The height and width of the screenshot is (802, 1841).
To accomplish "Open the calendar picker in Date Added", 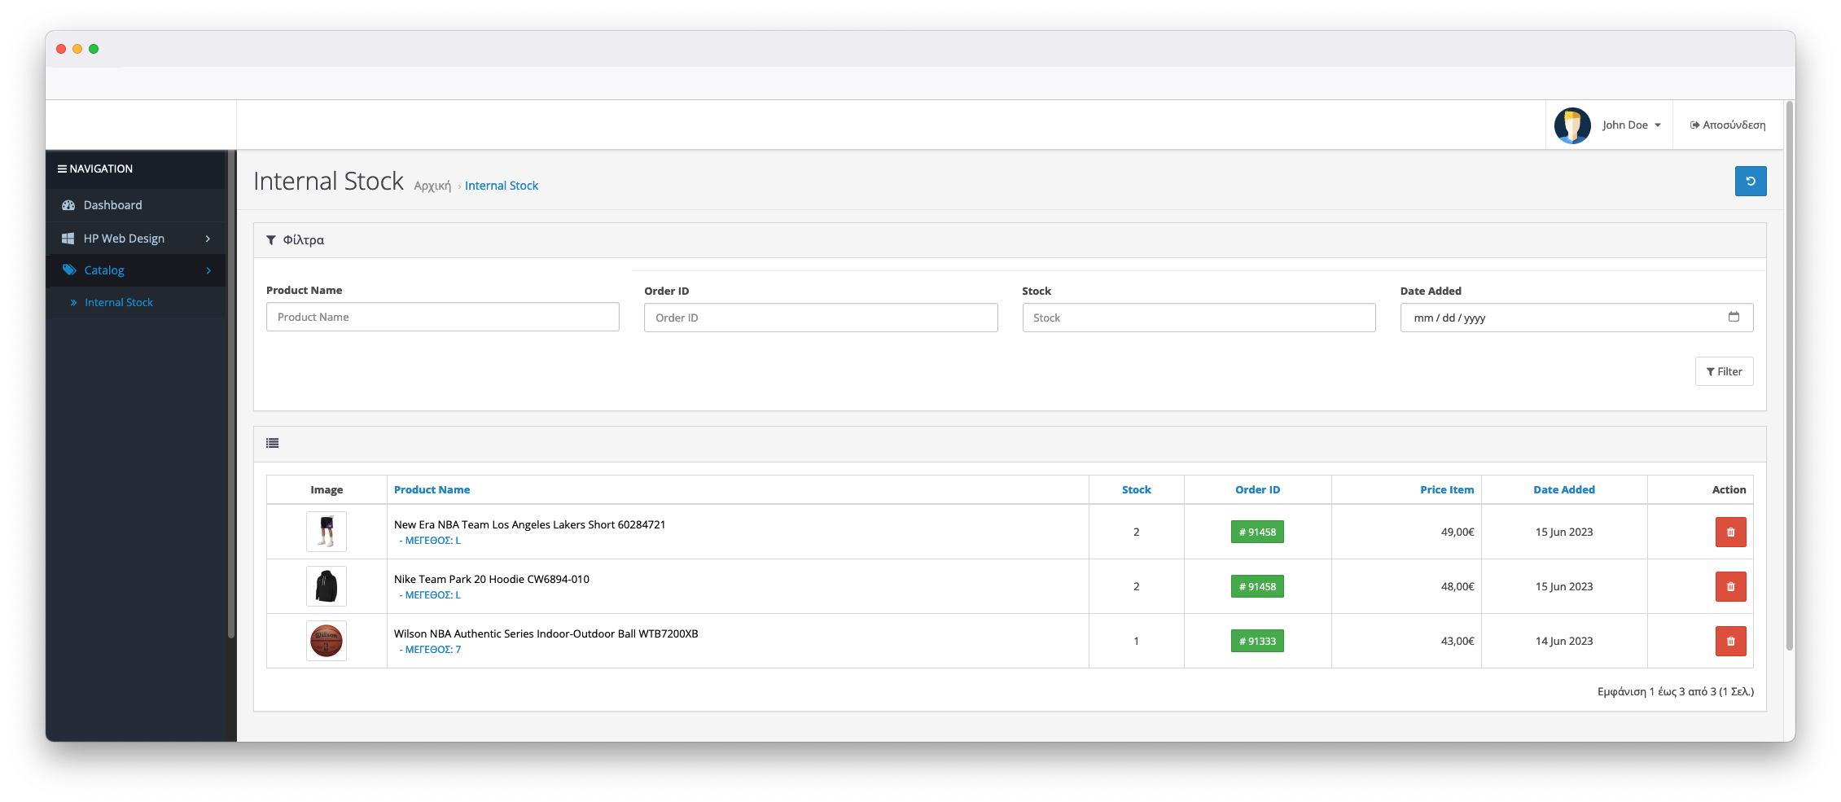I will click(1734, 318).
